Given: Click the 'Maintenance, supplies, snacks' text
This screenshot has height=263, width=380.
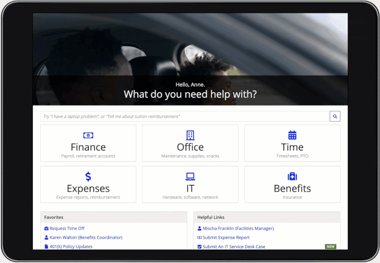Looking at the screenshot, I should pyautogui.click(x=190, y=156).
